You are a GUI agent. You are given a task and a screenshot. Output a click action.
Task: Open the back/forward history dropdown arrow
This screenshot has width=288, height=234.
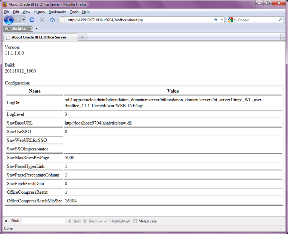(x=24, y=20)
